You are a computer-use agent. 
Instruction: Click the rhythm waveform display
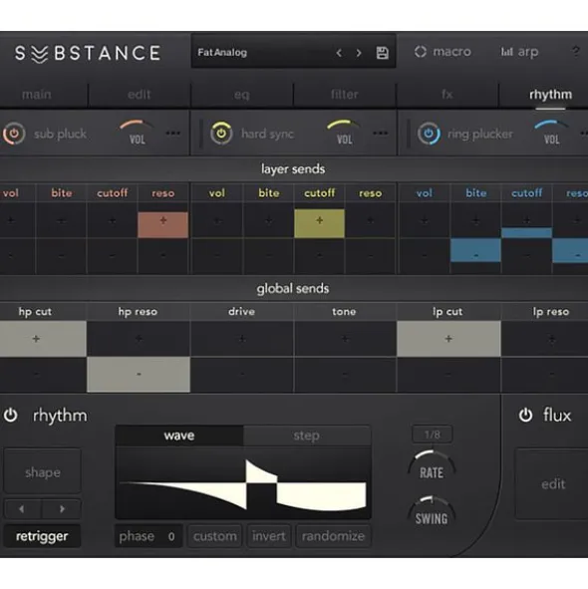coord(243,483)
